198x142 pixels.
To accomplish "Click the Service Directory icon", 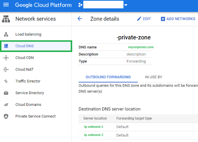I will click(6, 93).
